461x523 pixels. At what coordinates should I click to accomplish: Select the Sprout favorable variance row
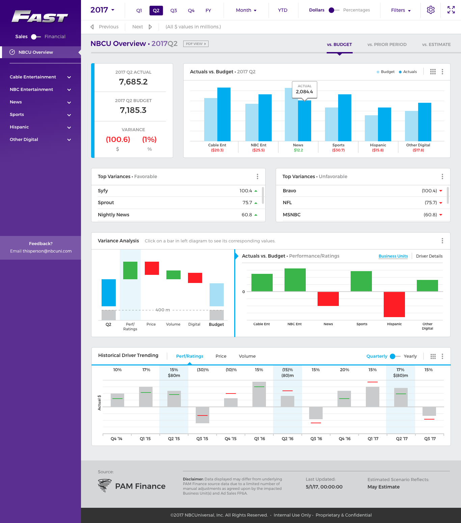(x=178, y=203)
